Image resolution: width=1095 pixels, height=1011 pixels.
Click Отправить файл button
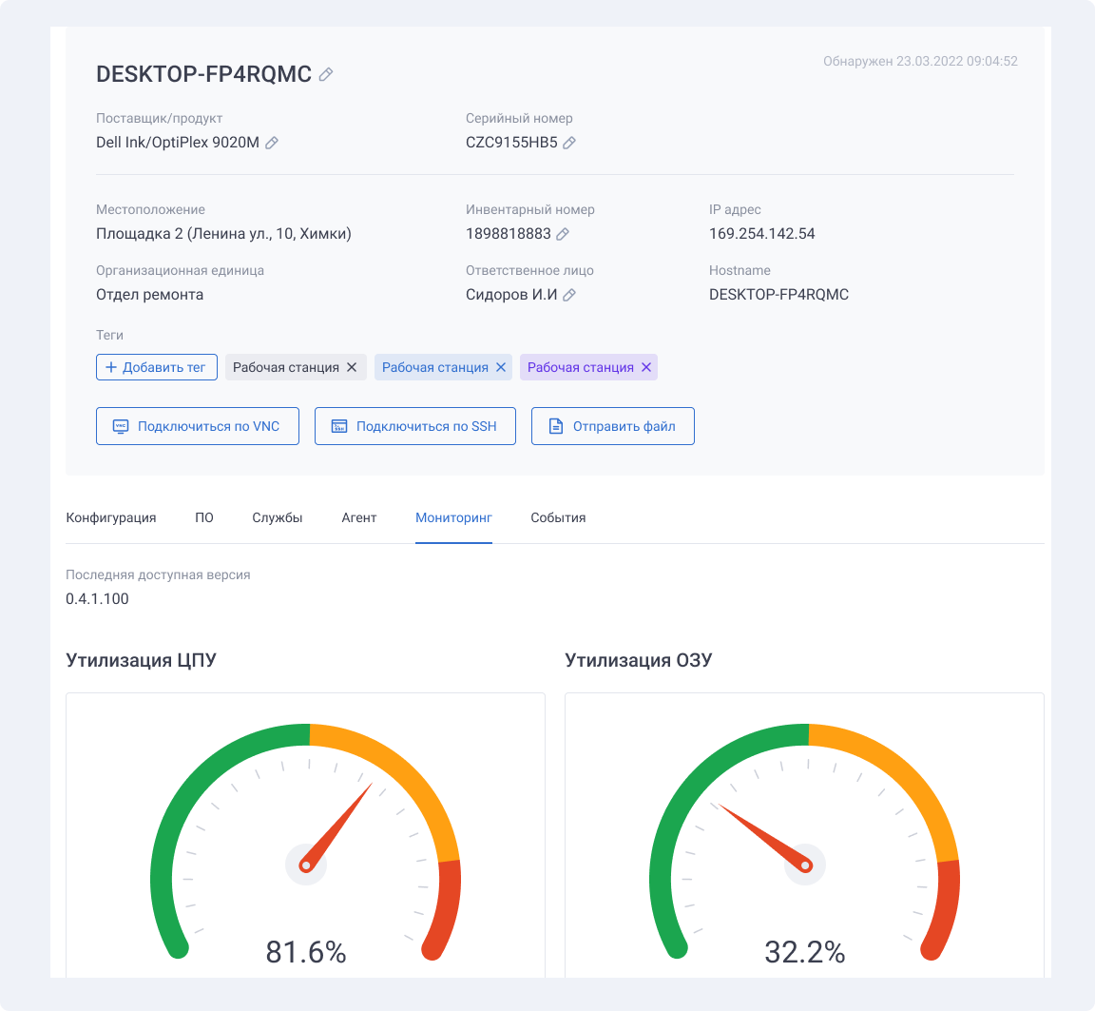pos(612,426)
